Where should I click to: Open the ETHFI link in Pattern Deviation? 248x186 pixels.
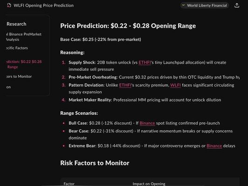125,85
